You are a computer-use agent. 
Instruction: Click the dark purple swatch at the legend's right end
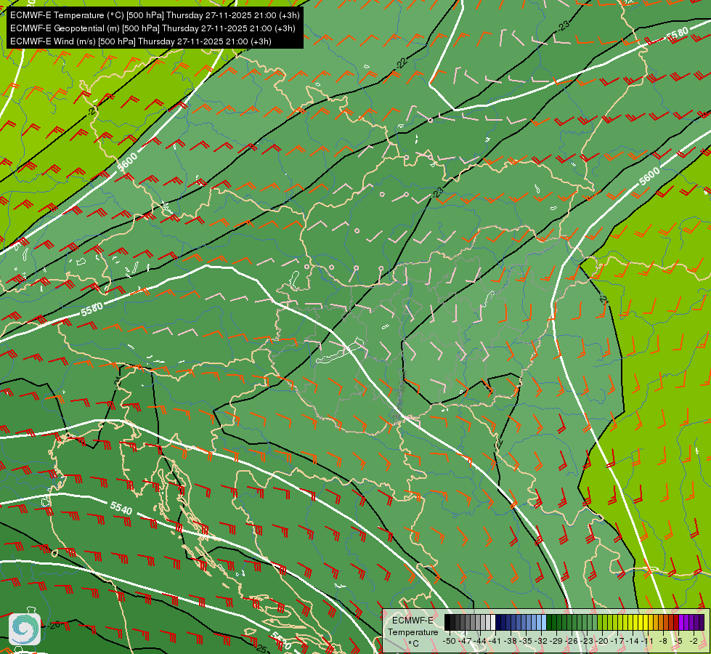click(x=702, y=622)
